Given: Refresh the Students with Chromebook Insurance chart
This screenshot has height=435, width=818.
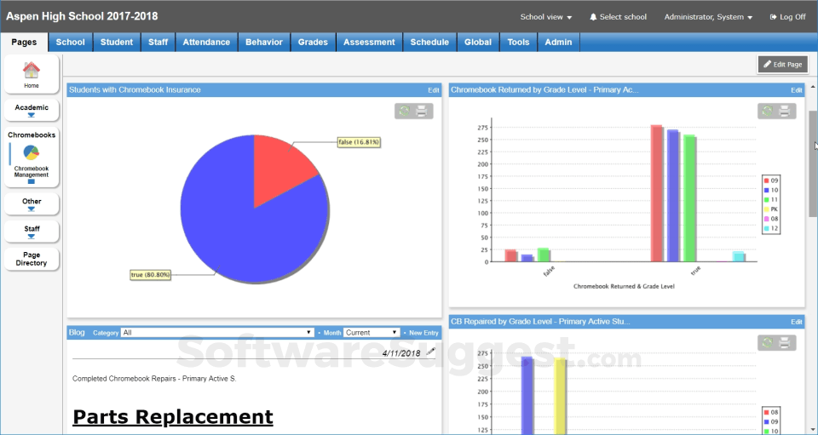Looking at the screenshot, I should pos(404,111).
